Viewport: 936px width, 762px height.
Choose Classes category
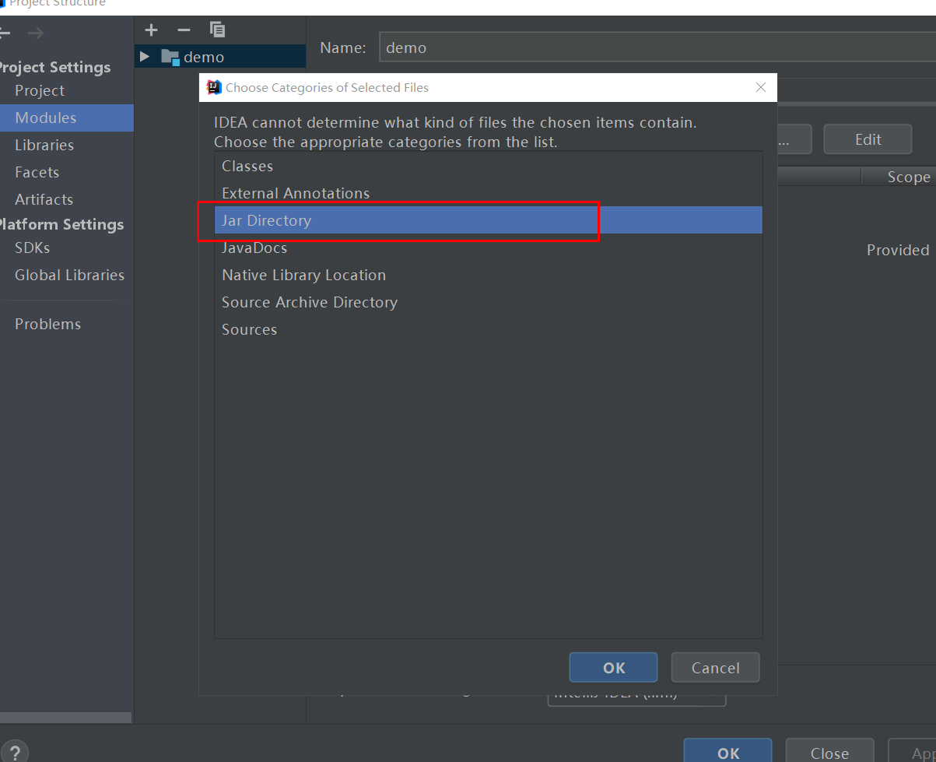pos(488,166)
